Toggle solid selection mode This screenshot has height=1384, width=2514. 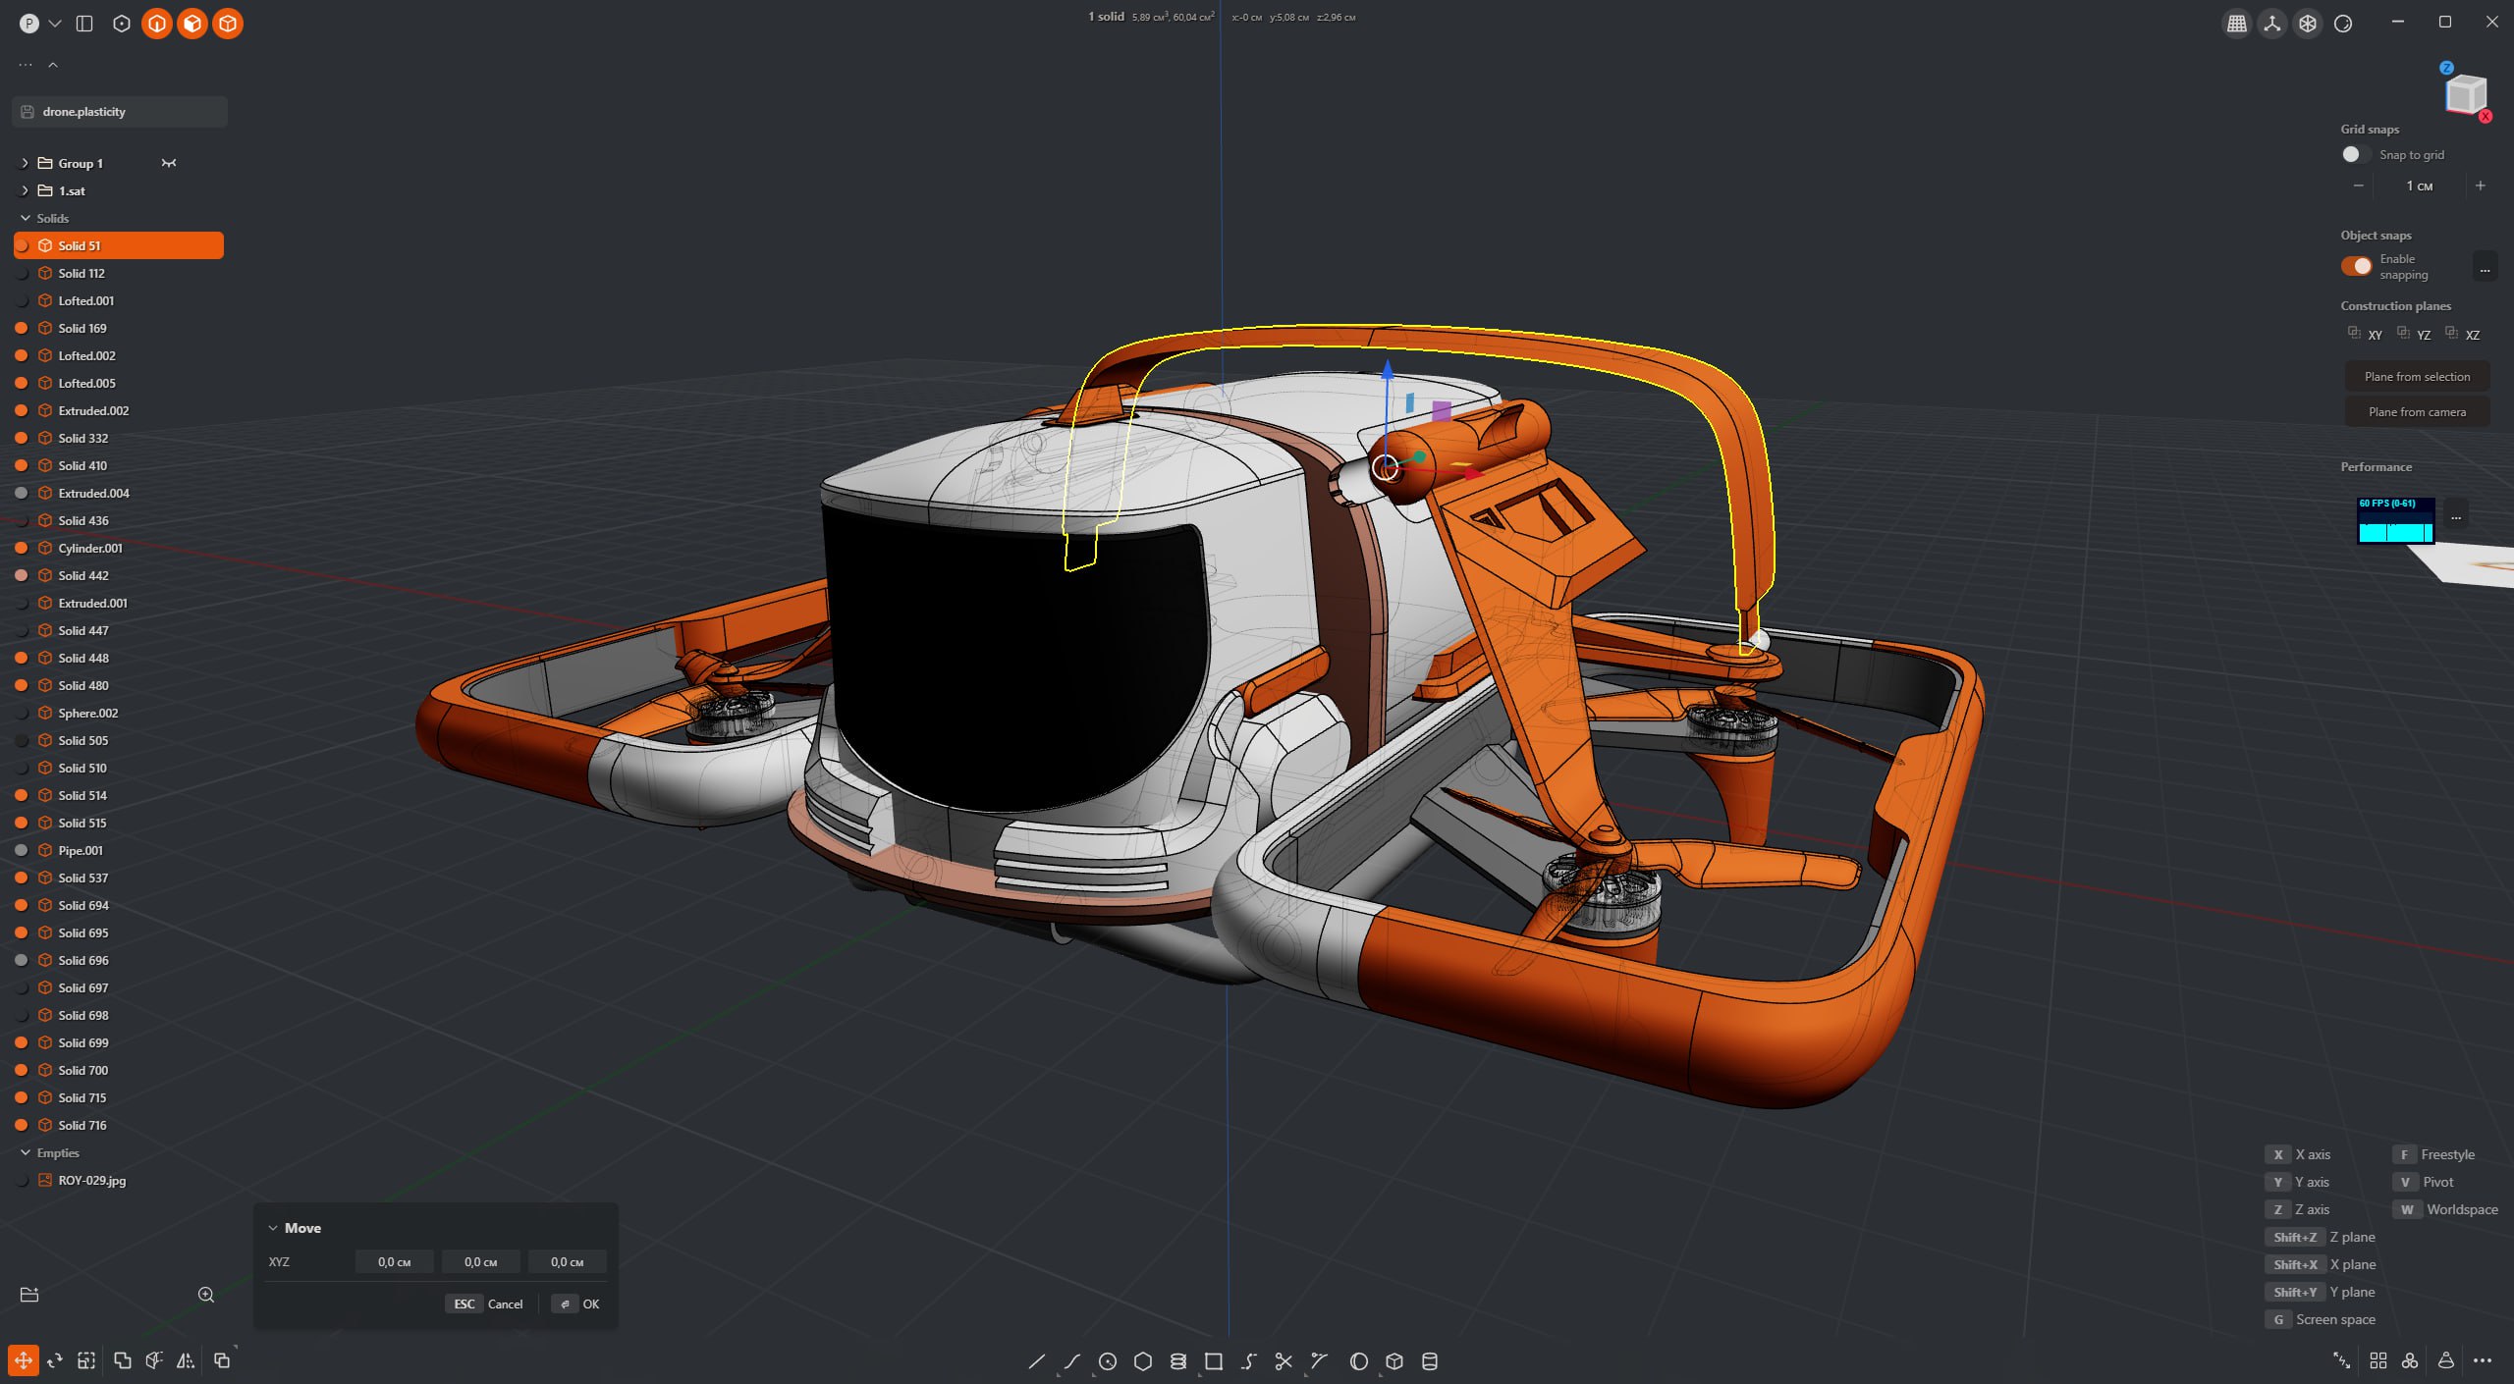228,24
